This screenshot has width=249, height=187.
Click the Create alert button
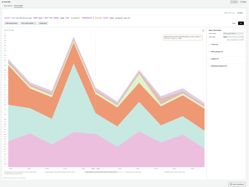43,23
